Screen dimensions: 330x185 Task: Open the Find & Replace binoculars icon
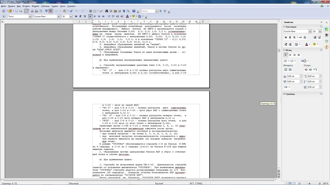coord(107,11)
